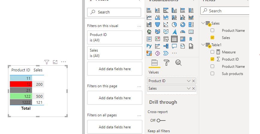Remove Product ID from Values
260x134 pixels.
pyautogui.click(x=193, y=81)
